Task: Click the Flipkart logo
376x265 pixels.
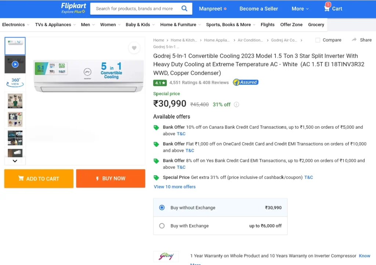Action: (x=73, y=6)
